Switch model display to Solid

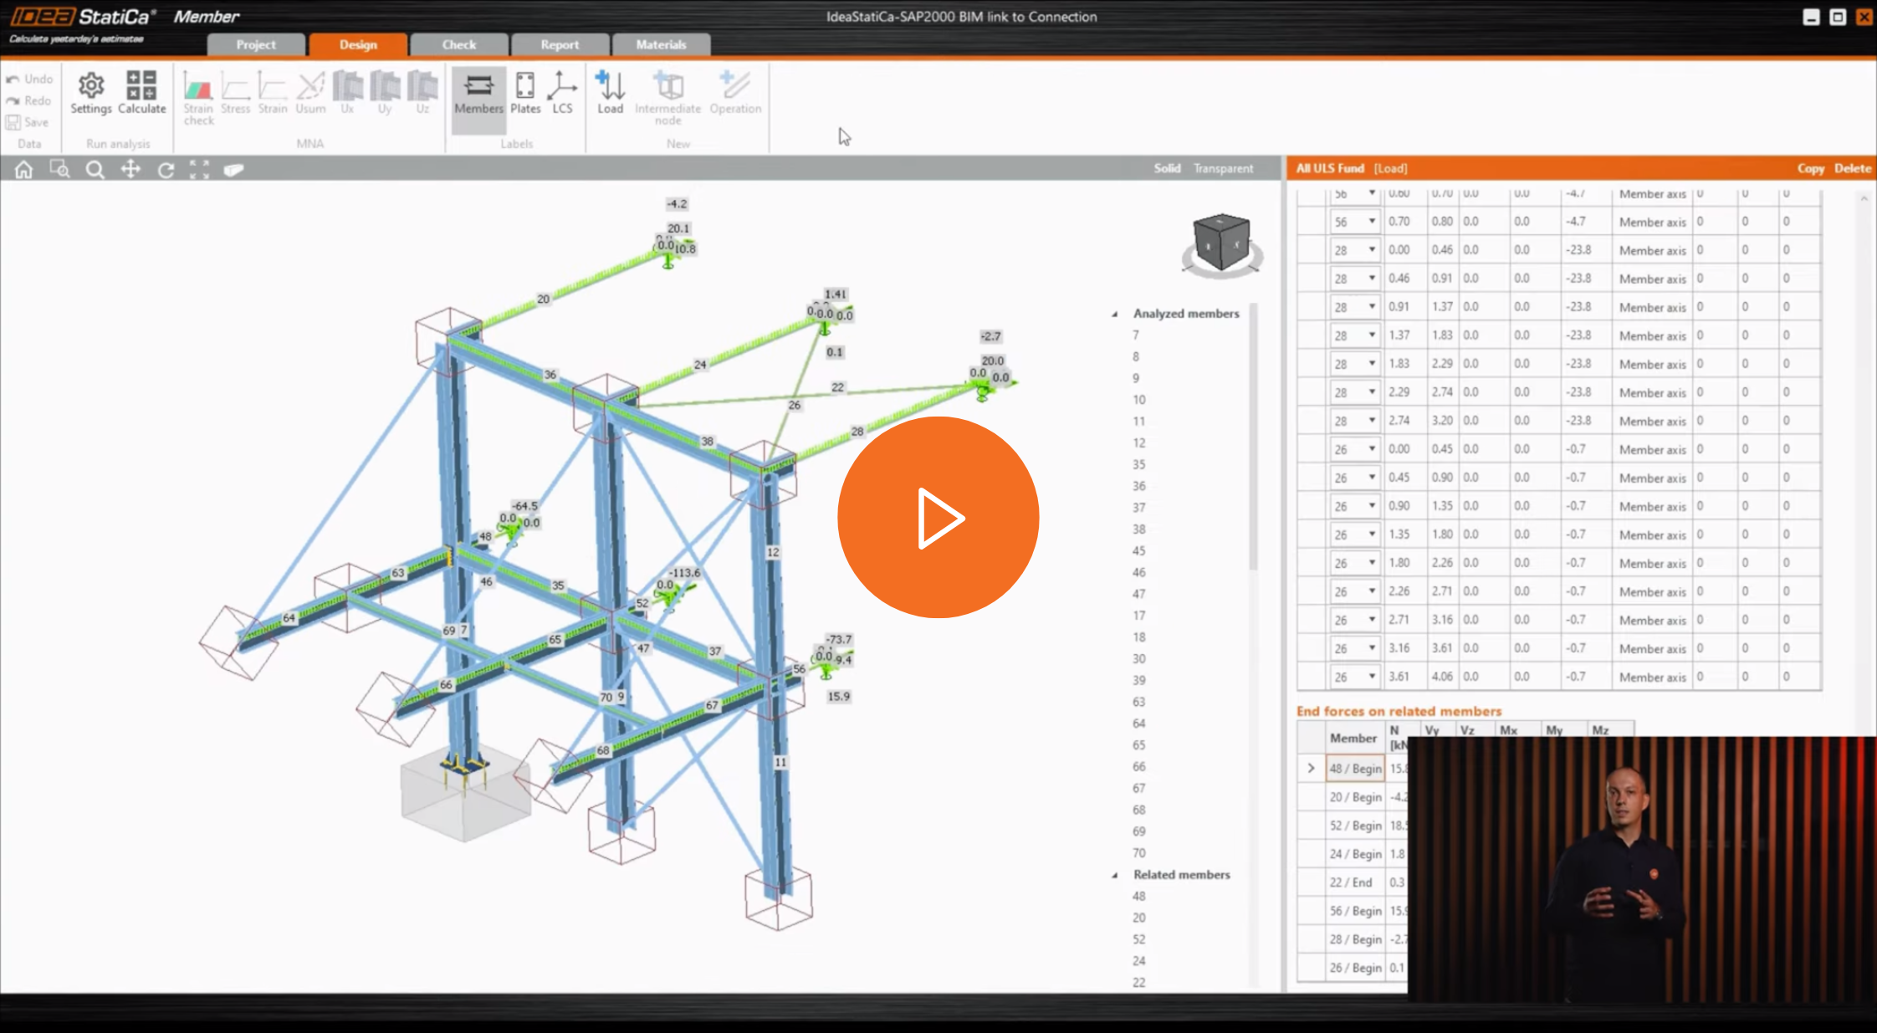1167,168
